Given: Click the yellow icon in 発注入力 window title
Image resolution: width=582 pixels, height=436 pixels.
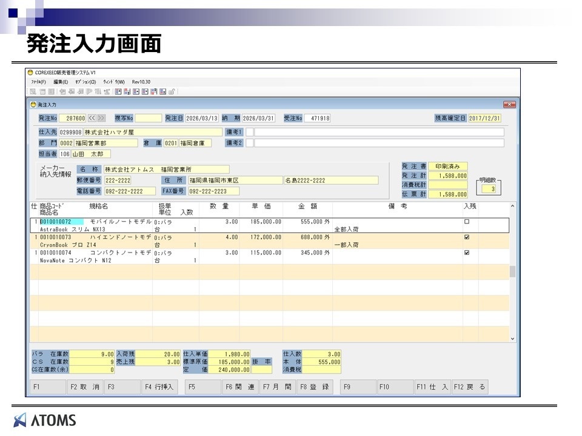Looking at the screenshot, I should pyautogui.click(x=33, y=104).
